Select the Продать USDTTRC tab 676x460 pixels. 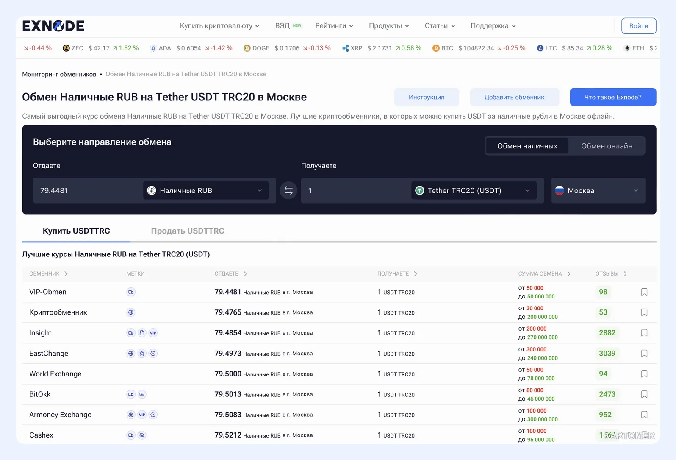click(x=188, y=231)
